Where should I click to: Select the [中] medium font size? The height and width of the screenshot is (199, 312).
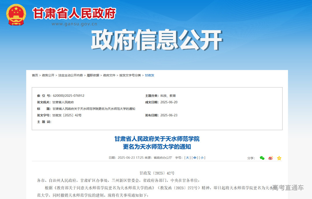(194, 158)
